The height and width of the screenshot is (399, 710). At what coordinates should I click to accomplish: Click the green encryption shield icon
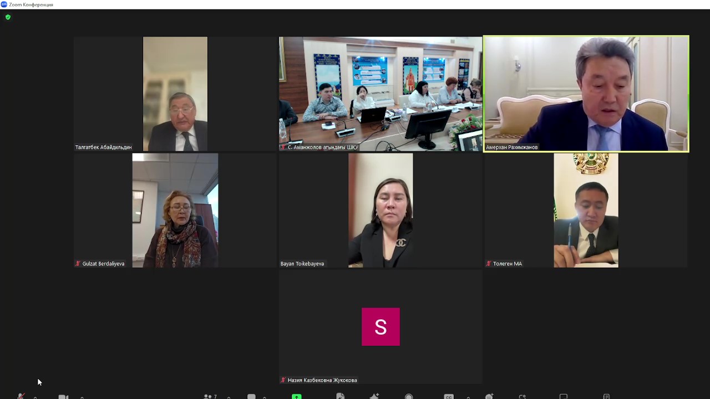pos(8,17)
